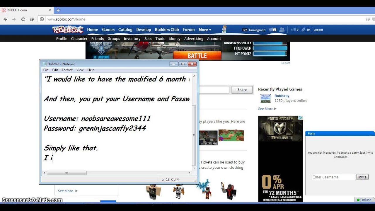Click the tickets balance icon

coord(303,30)
